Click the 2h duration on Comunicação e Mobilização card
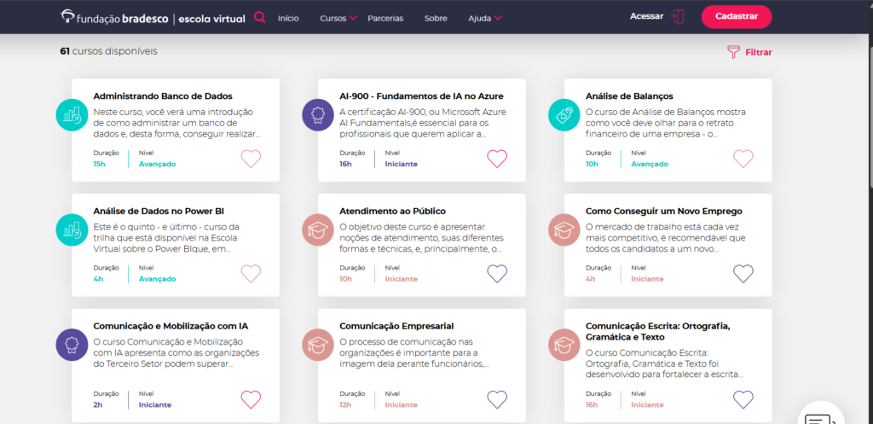 coord(98,404)
